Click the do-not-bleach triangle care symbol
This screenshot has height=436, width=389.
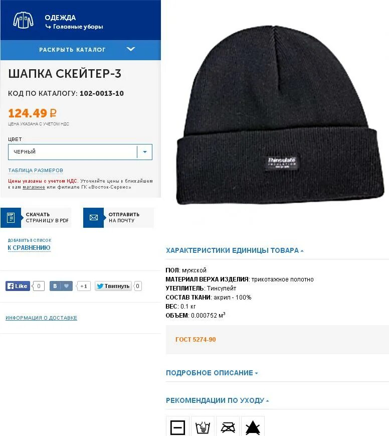[x=253, y=427]
